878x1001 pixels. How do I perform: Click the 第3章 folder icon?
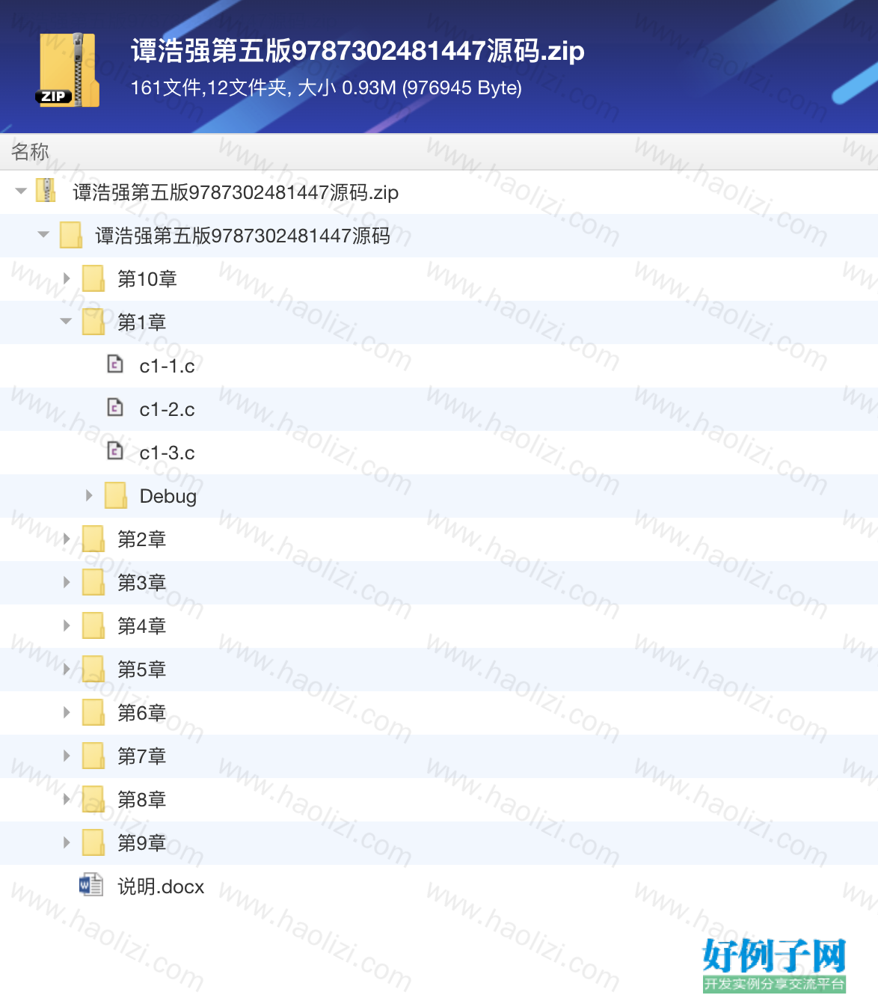point(93,582)
